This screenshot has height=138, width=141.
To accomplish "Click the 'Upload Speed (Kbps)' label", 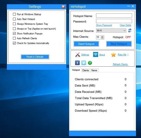I will [89, 104].
